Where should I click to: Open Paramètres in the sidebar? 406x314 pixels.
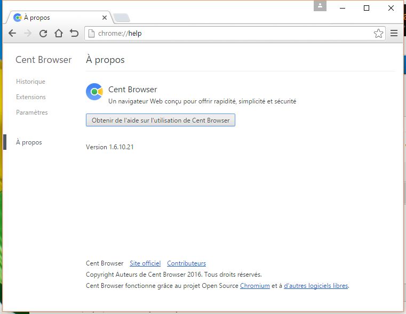pos(32,112)
